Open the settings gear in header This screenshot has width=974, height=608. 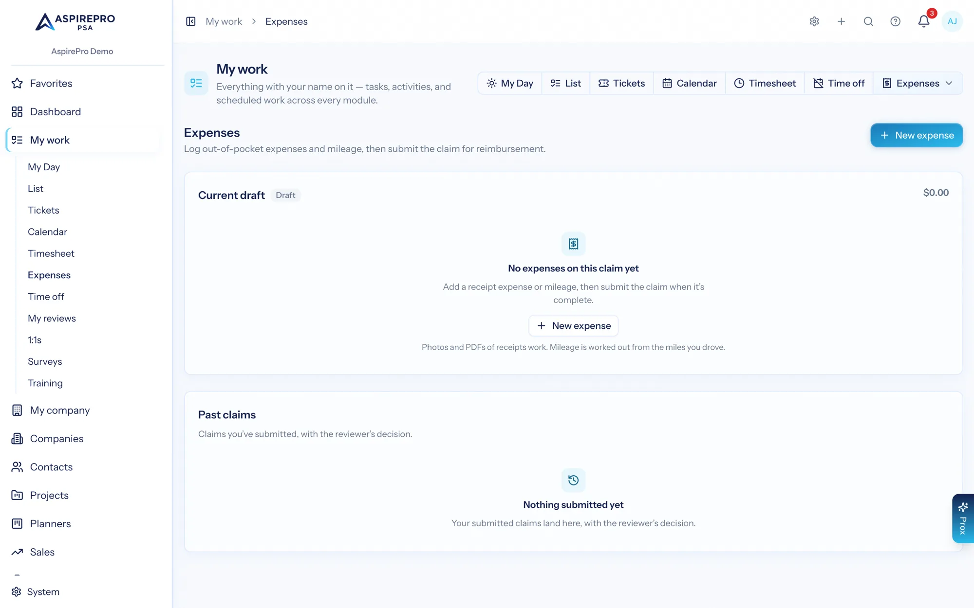point(814,21)
